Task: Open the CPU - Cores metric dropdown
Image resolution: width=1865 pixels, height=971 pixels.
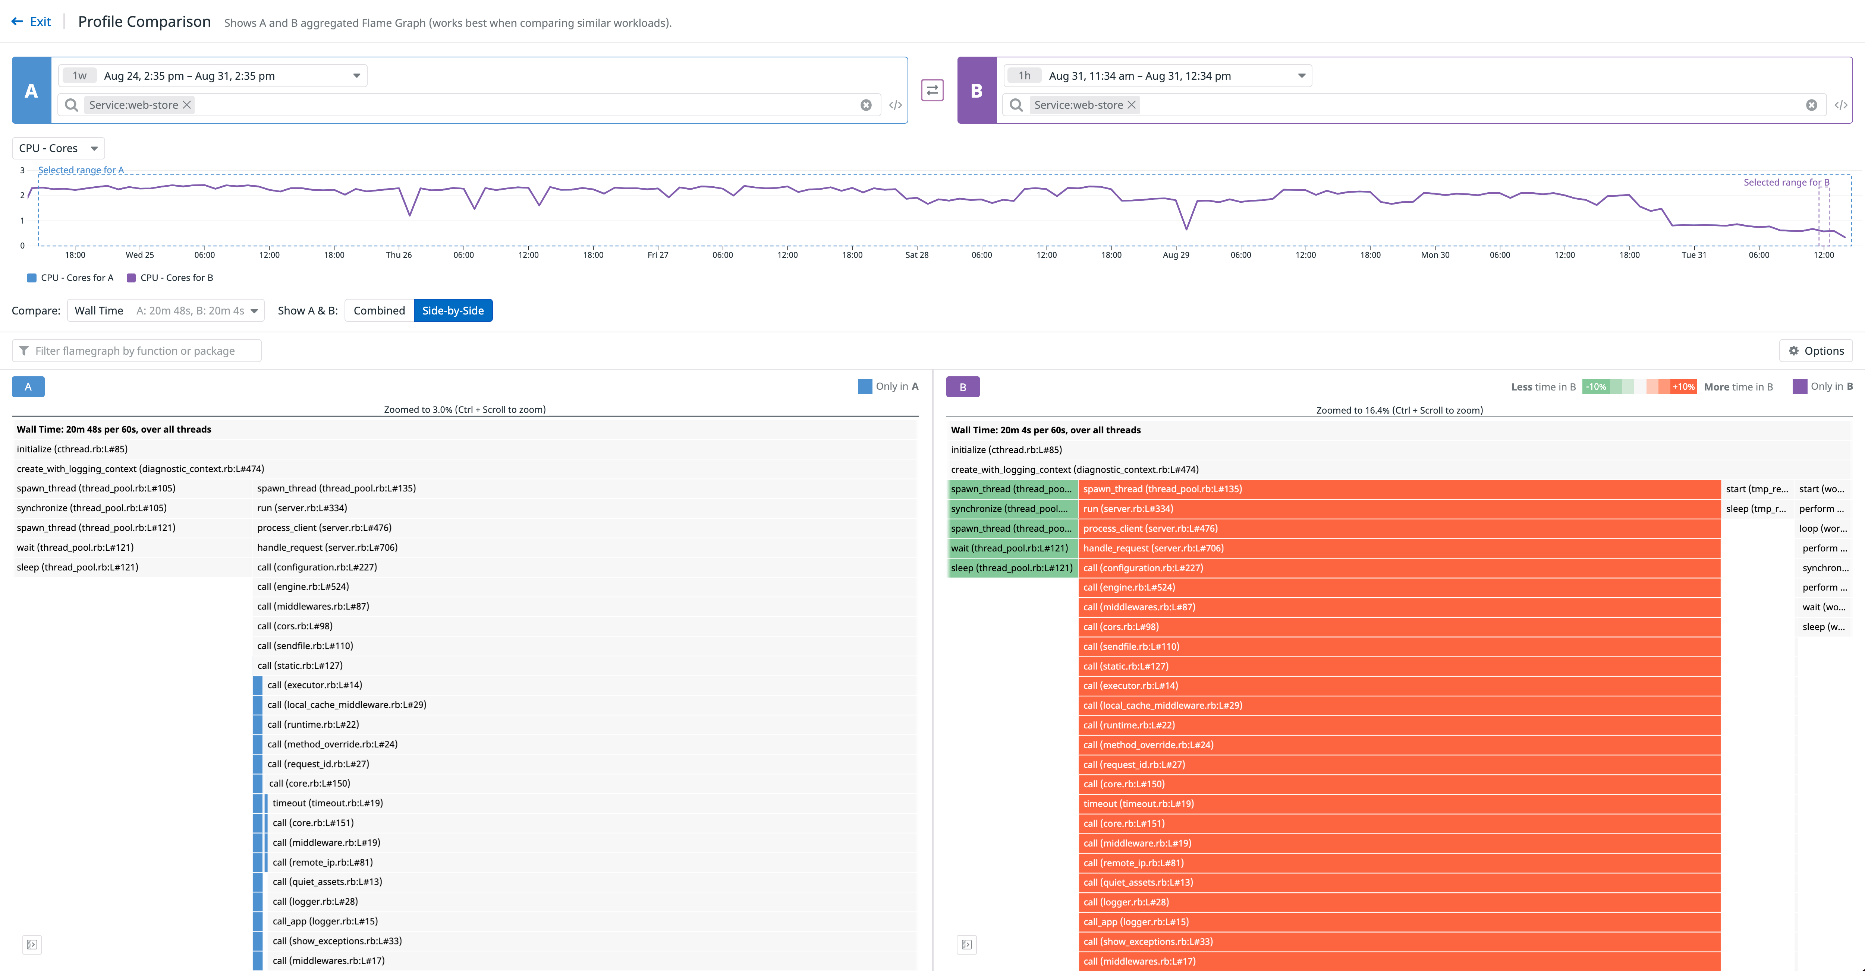Action: [x=57, y=148]
